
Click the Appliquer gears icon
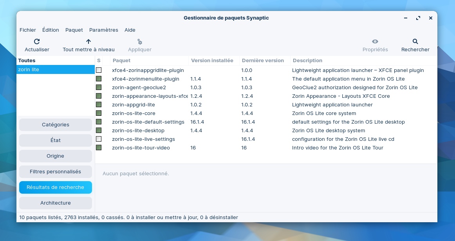click(x=140, y=41)
